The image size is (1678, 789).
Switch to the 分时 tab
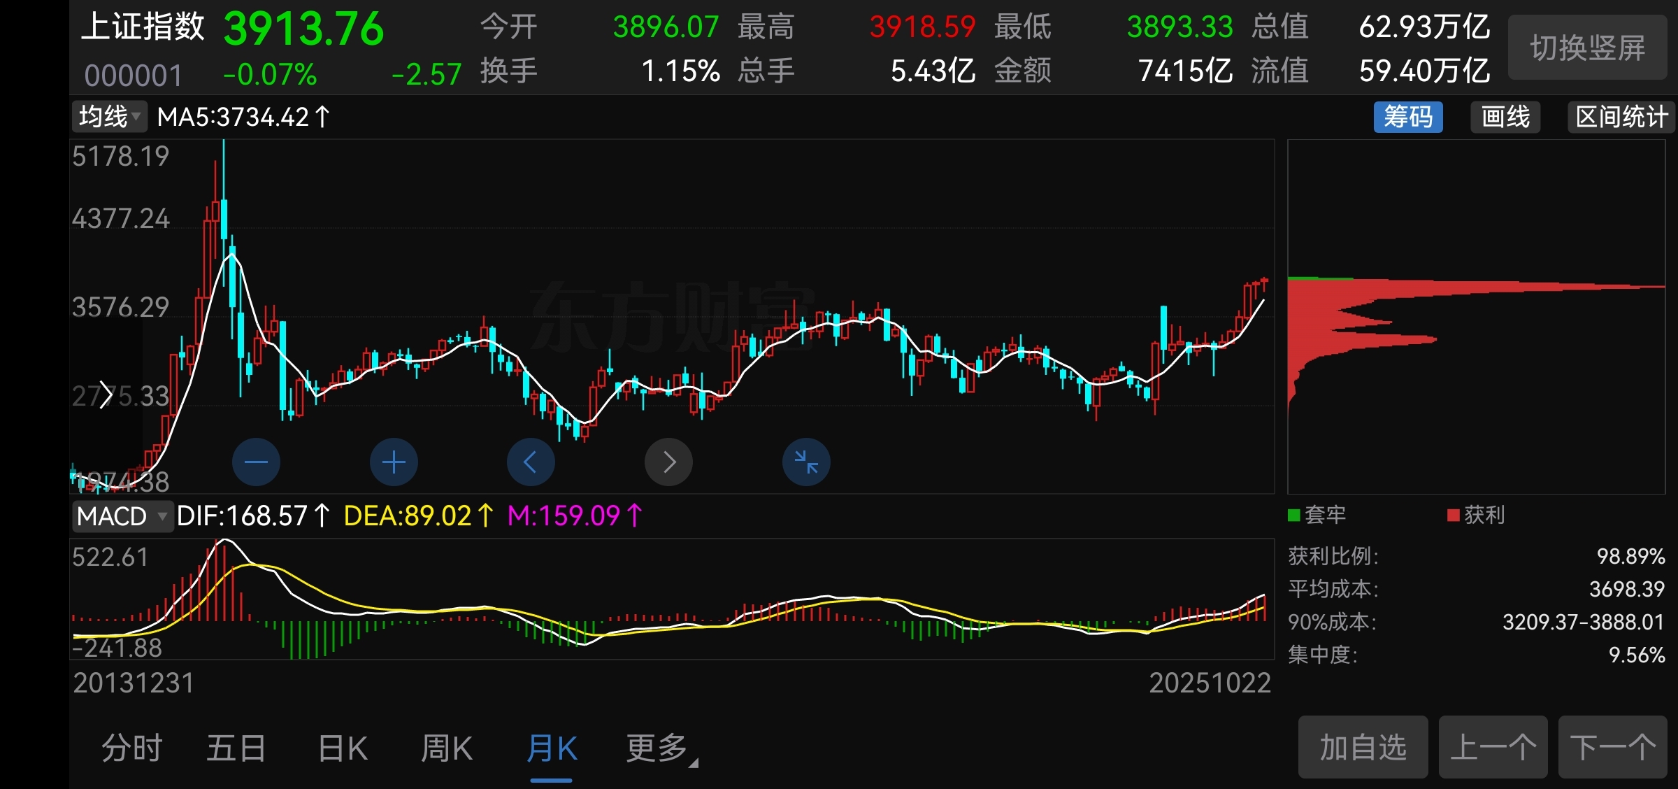point(131,748)
